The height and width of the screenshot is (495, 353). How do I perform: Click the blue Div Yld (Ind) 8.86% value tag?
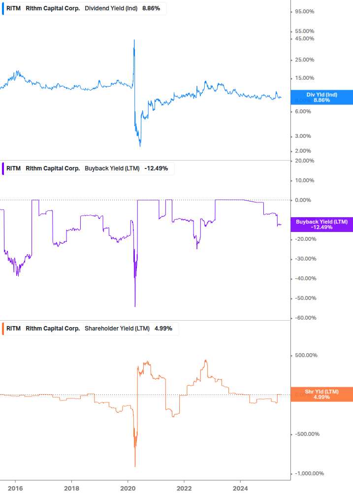322,98
